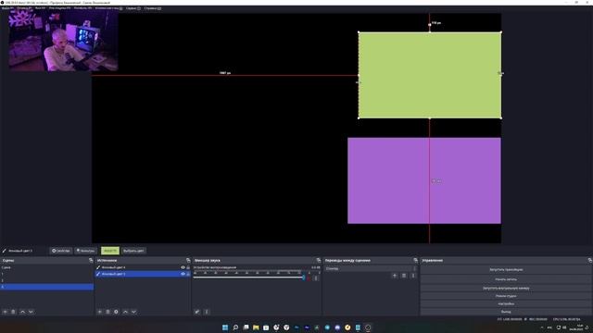Click OBS Studio icon on taskbar

[368, 327]
